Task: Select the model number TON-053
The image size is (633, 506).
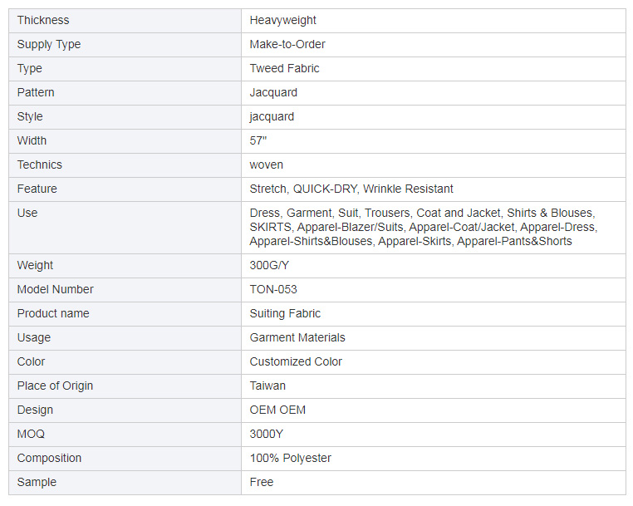Action: click(x=273, y=289)
